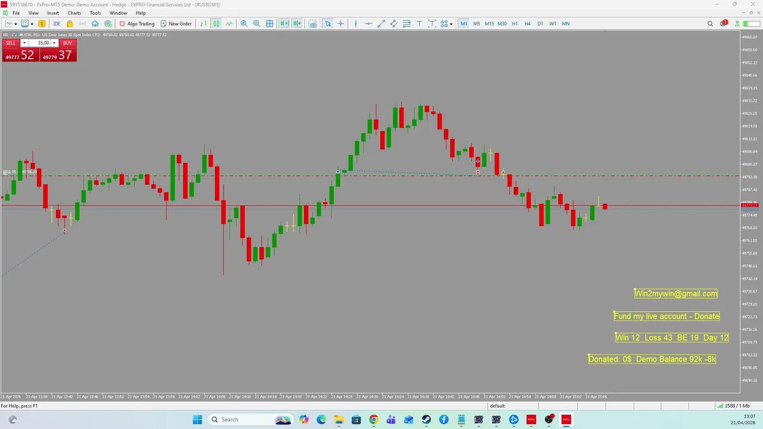This screenshot has width=763, height=429.
Task: Open the Tools menu
Action: [x=95, y=13]
